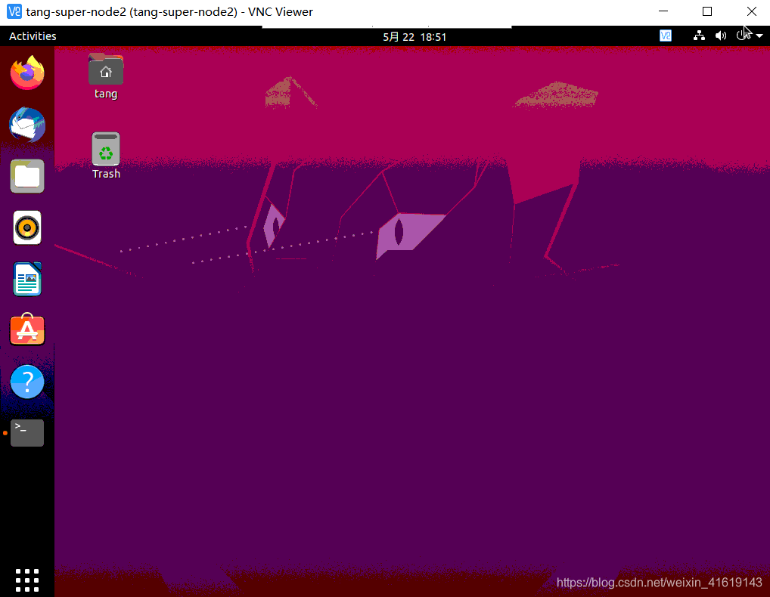The width and height of the screenshot is (770, 597).
Task: Click the VNC Viewer pull-down toolbar handle
Action: [387, 26]
